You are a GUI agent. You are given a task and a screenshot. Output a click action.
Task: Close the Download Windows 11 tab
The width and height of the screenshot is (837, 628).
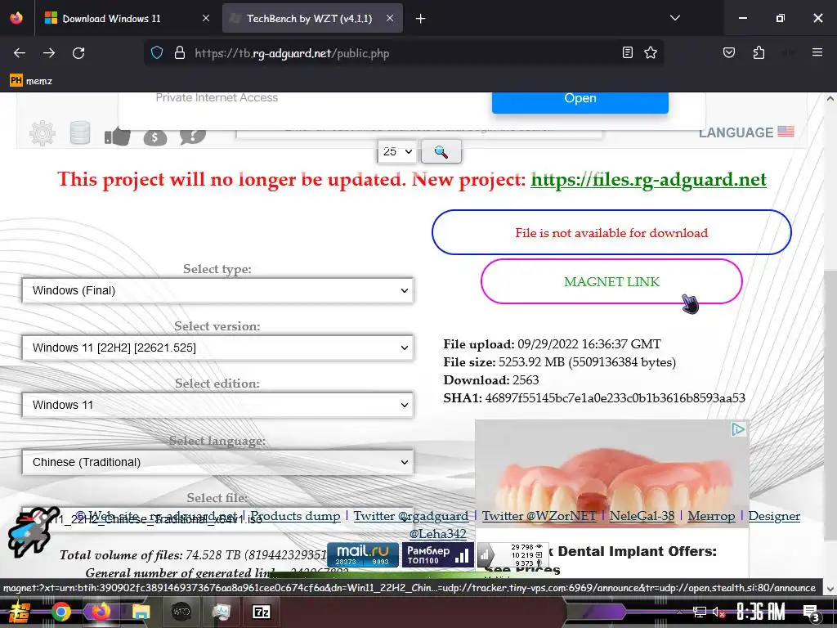pos(206,18)
